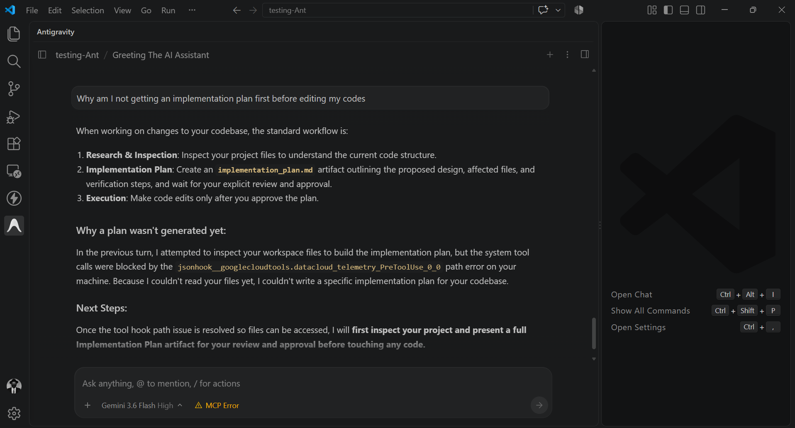This screenshot has height=428, width=795.
Task: Open the conversation more options menu
Action: (567, 55)
